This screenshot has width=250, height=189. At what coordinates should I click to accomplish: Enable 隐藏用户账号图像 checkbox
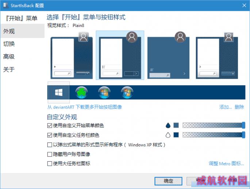[50, 154]
